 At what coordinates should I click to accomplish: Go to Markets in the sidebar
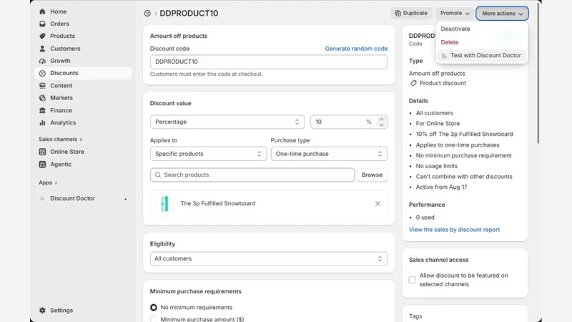[83, 98]
